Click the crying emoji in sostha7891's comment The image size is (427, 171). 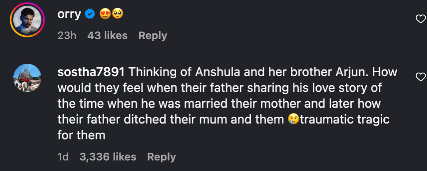tap(293, 120)
